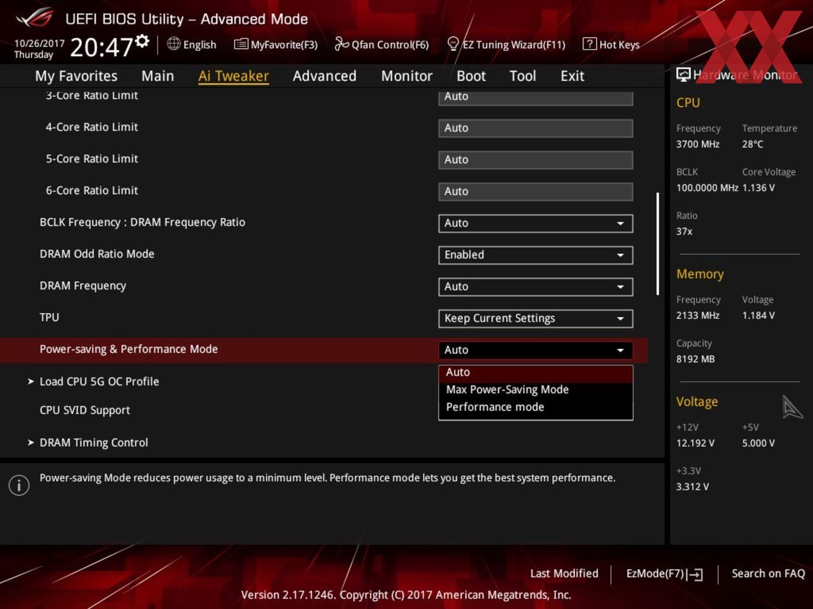Click the English language button

pos(192,45)
